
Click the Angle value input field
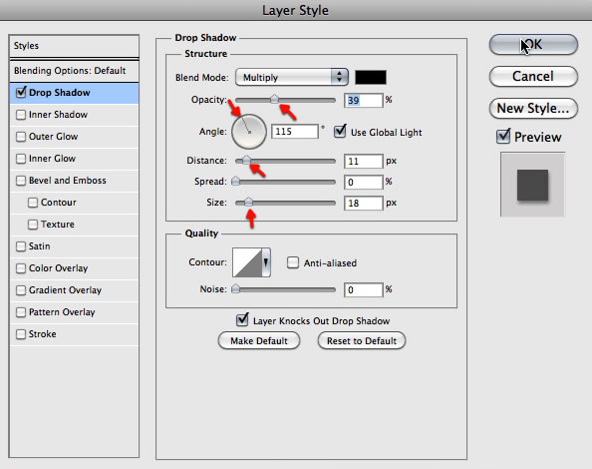point(294,131)
